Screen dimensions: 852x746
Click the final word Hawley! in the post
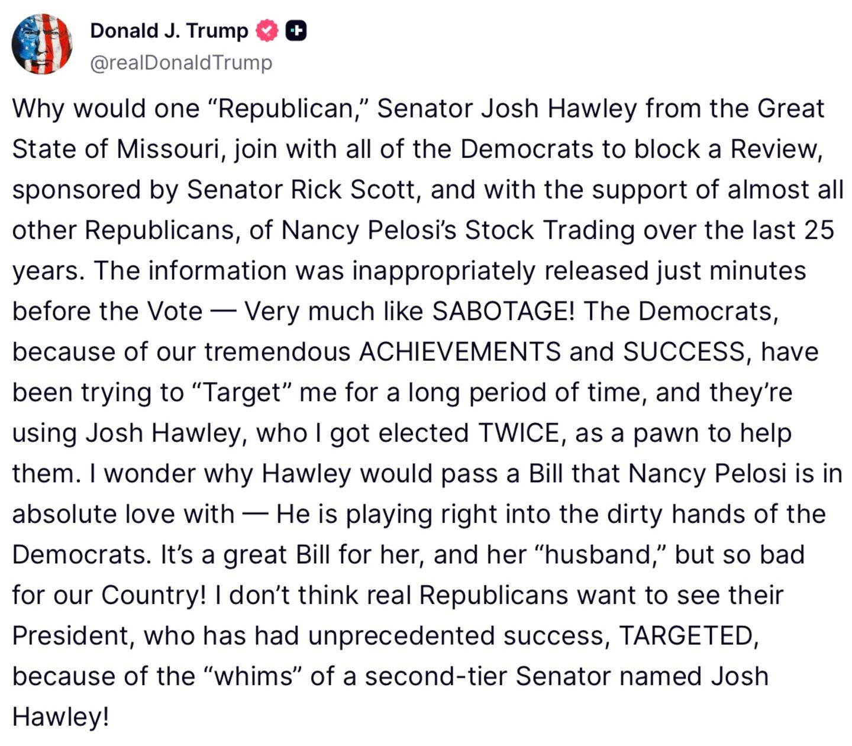tap(61, 718)
